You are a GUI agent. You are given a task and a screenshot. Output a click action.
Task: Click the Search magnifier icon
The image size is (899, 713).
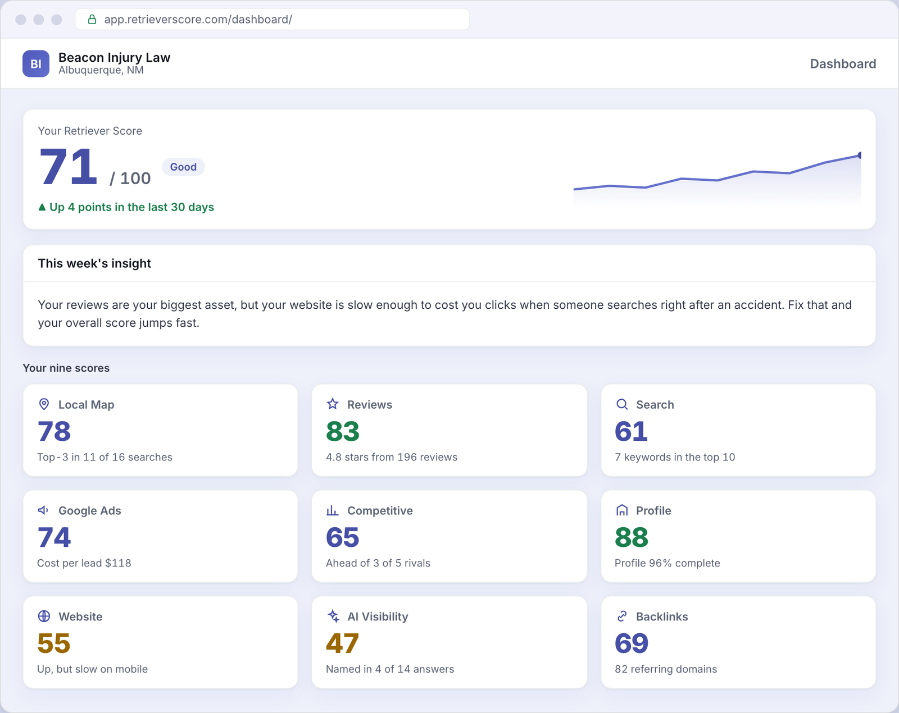(x=621, y=404)
